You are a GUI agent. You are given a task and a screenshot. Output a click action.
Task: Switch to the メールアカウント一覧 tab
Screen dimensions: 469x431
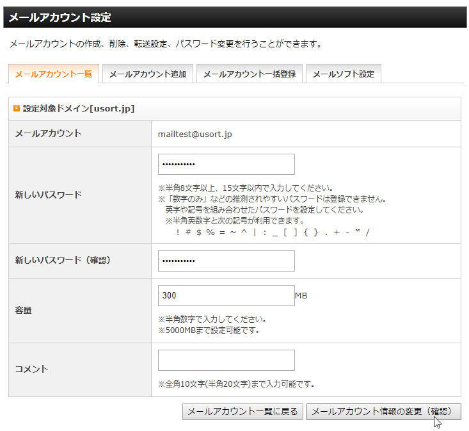point(53,74)
